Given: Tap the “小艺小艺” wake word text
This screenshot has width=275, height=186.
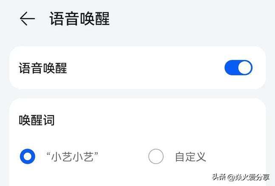Looking at the screenshot, I should click(x=72, y=157).
